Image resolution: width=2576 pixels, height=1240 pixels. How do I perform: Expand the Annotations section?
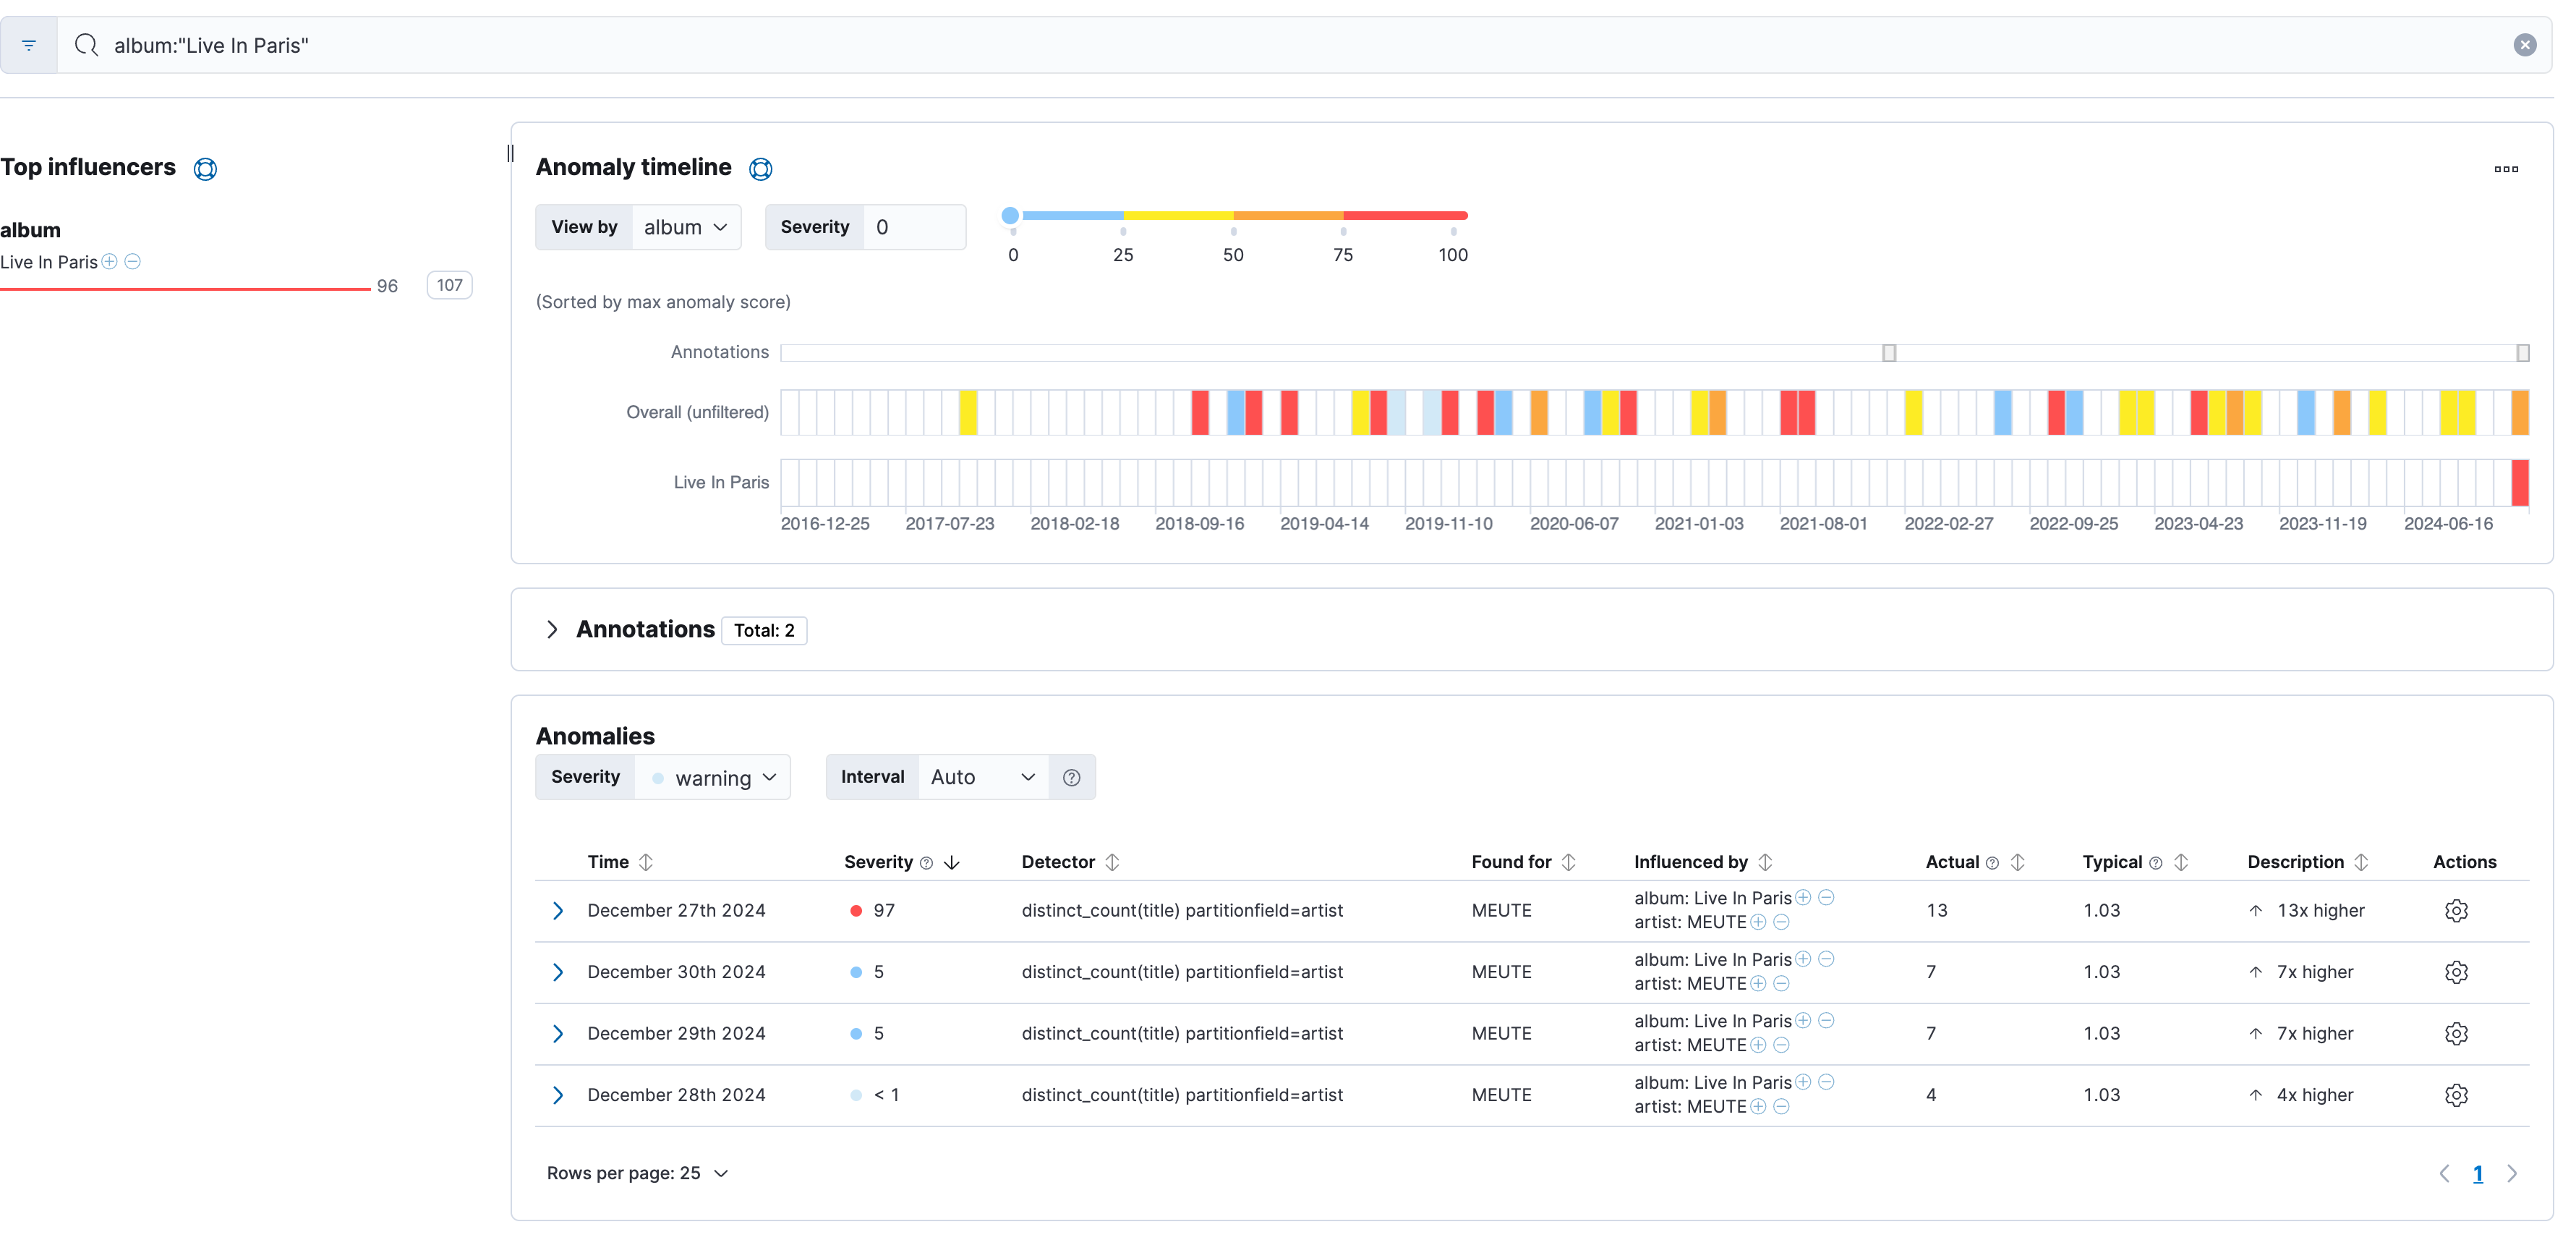coord(552,630)
